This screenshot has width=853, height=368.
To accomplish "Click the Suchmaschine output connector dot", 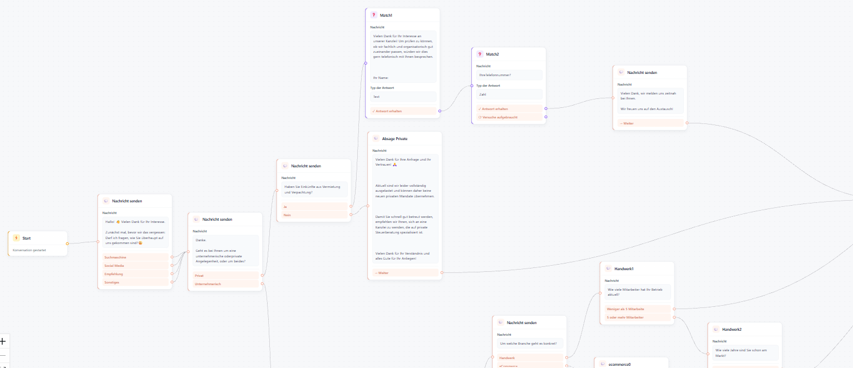I will click(172, 257).
